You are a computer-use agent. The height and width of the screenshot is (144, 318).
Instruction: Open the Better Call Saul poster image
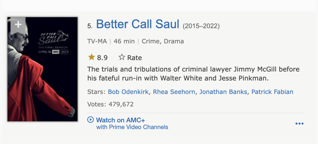point(43,69)
